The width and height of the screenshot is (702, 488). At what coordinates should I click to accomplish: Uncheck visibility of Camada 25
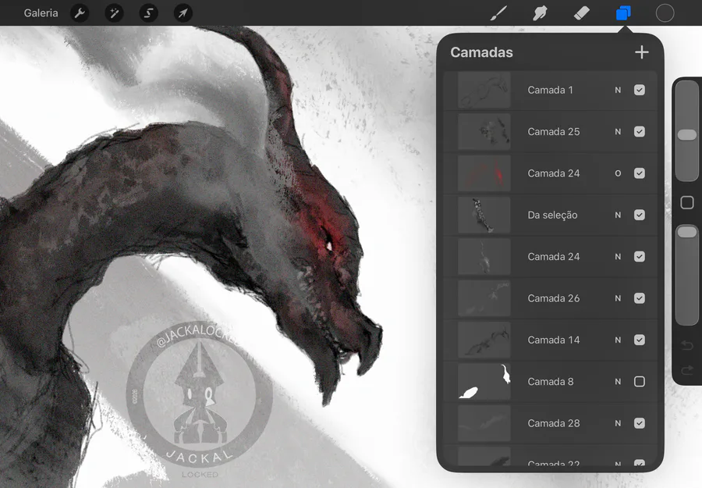pyautogui.click(x=640, y=132)
